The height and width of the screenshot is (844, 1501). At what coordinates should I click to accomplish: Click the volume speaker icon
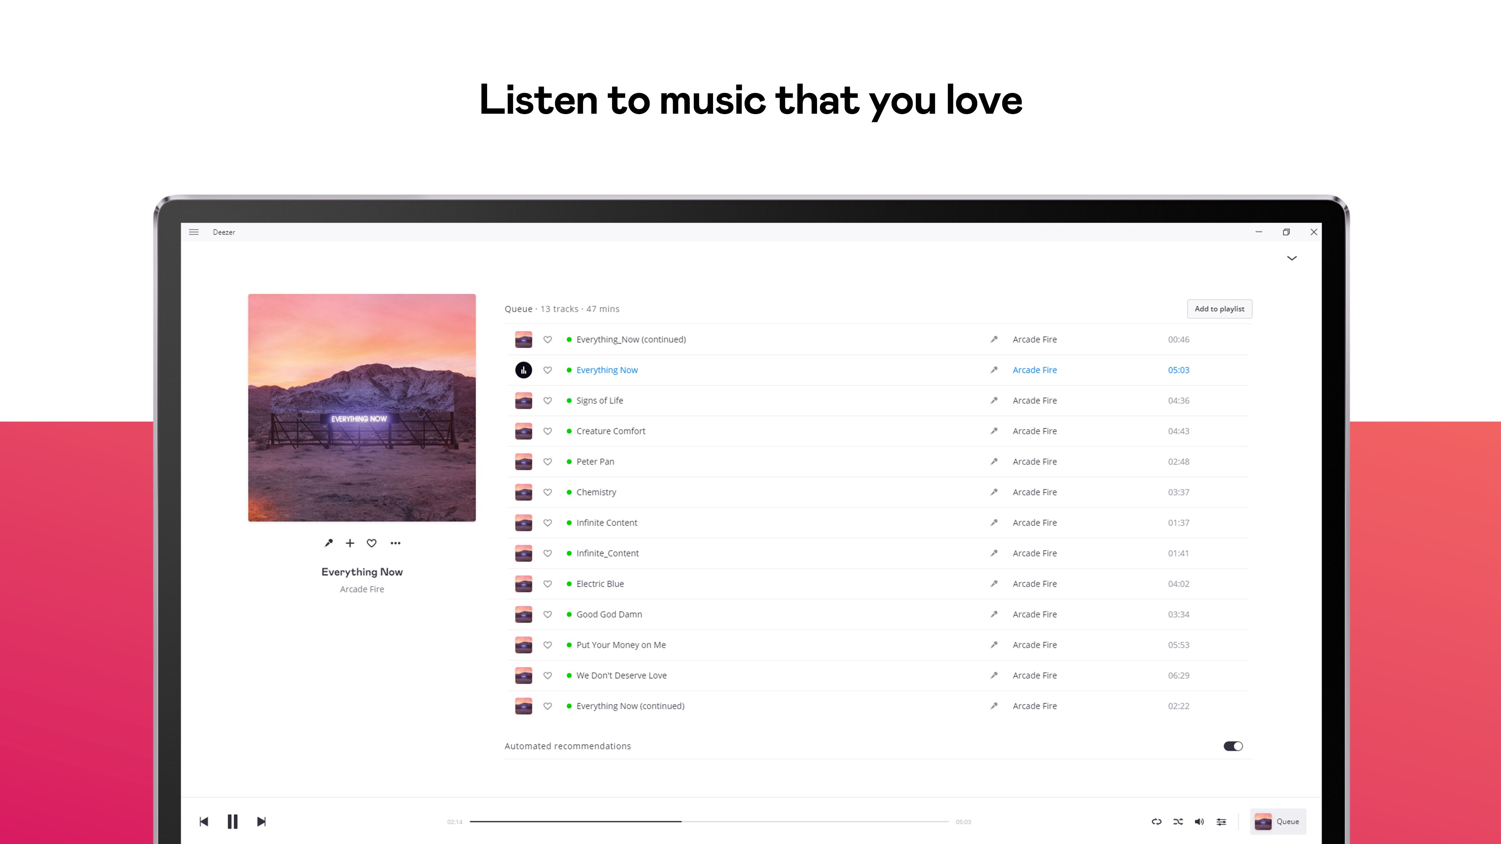(1199, 821)
